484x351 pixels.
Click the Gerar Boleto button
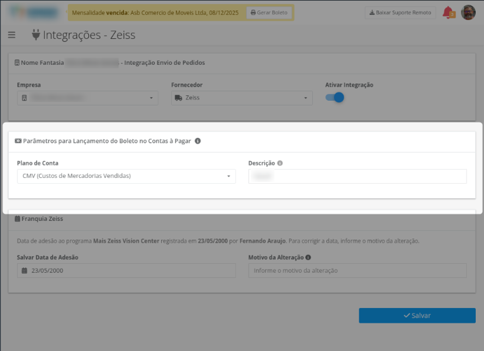click(x=269, y=13)
